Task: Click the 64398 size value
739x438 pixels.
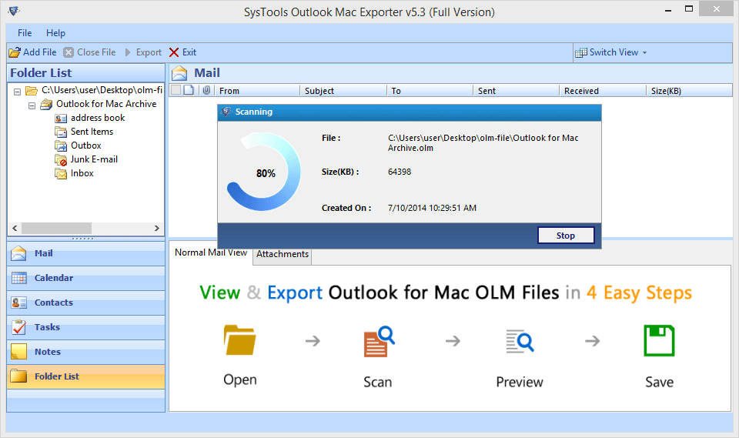Action: 400,172
